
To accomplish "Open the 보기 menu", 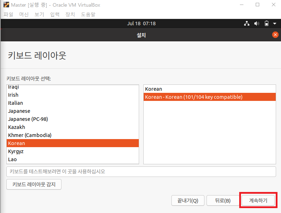I will 39,14.
